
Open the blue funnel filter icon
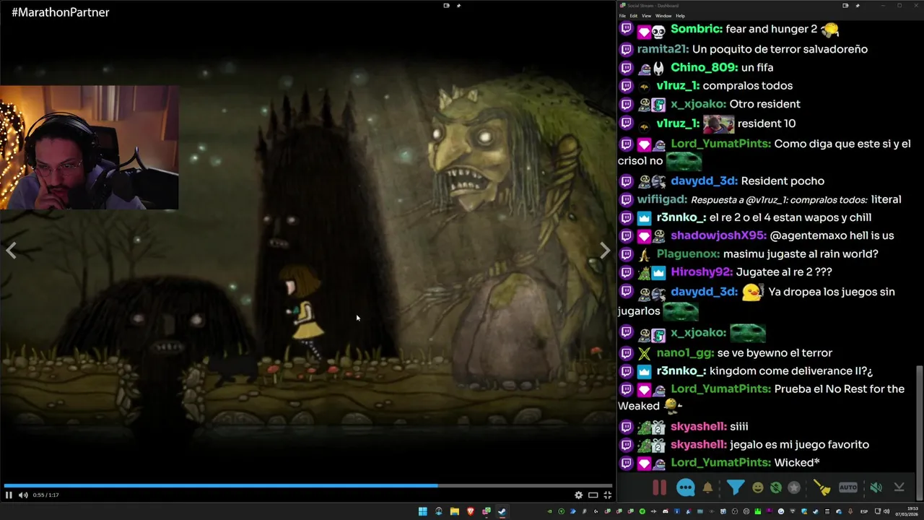pyautogui.click(x=735, y=487)
